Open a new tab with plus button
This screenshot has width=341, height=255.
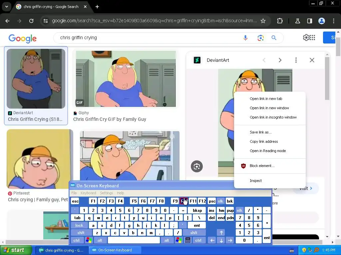(x=97, y=7)
